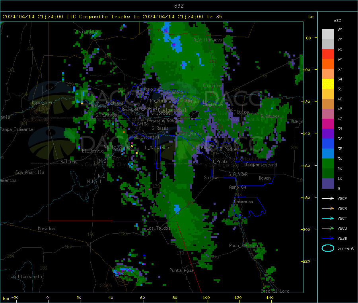The height and width of the screenshot is (303, 358).
Task: Click the 'Carmensa' map label
Action: coord(243,201)
